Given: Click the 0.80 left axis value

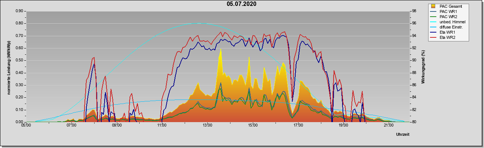Looking at the screenshot, I should coord(19,23).
